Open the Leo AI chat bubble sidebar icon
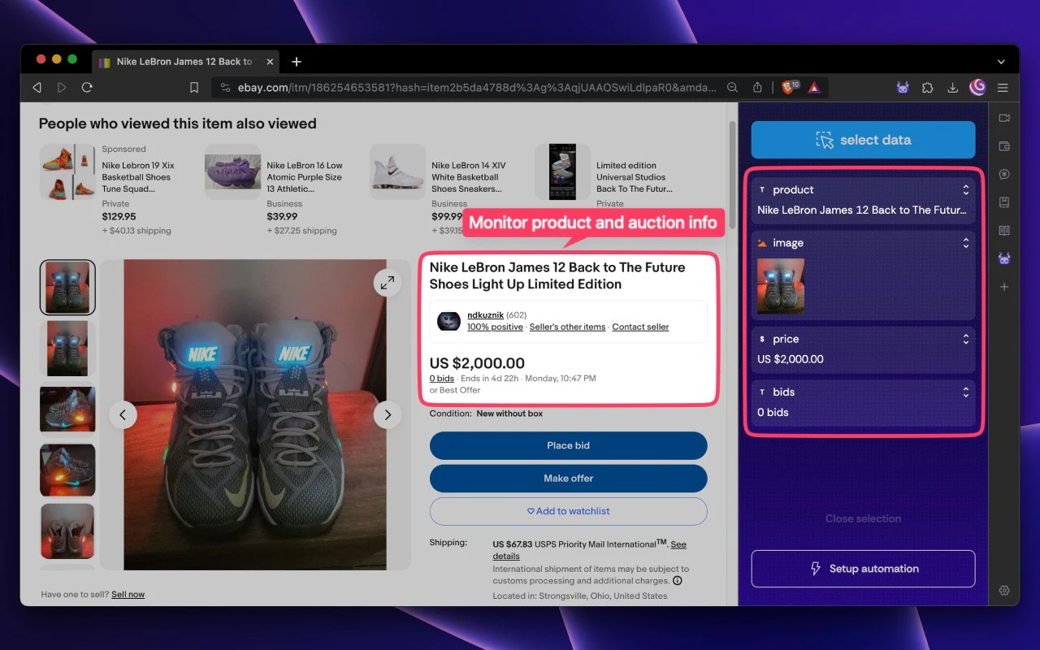Screen dimensions: 1040x650 [1004, 175]
